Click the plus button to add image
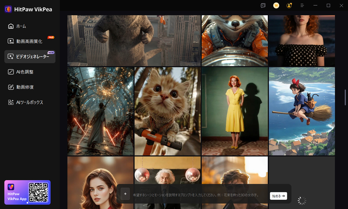The width and height of the screenshot is (348, 209). (x=125, y=194)
